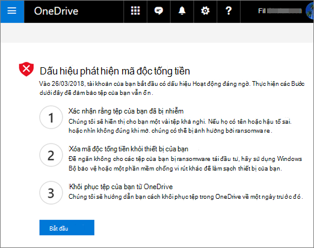
Task: Click the step 3 circle
Action: coord(51,193)
